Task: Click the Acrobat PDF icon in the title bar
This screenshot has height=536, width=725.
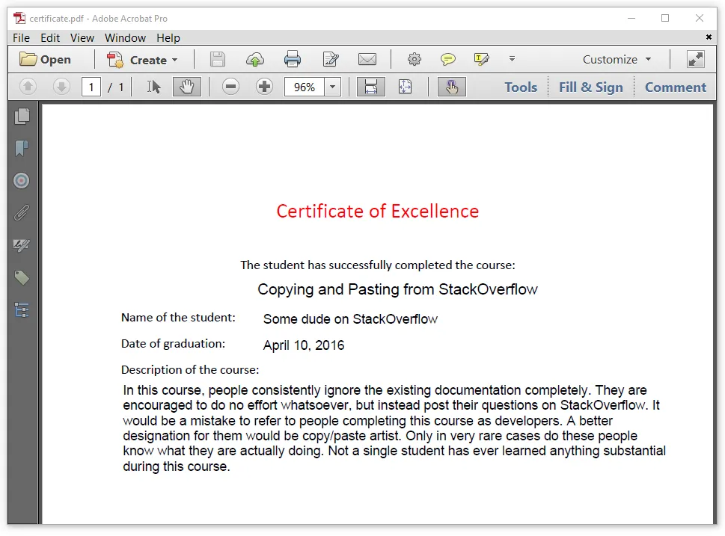Action: tap(19, 18)
